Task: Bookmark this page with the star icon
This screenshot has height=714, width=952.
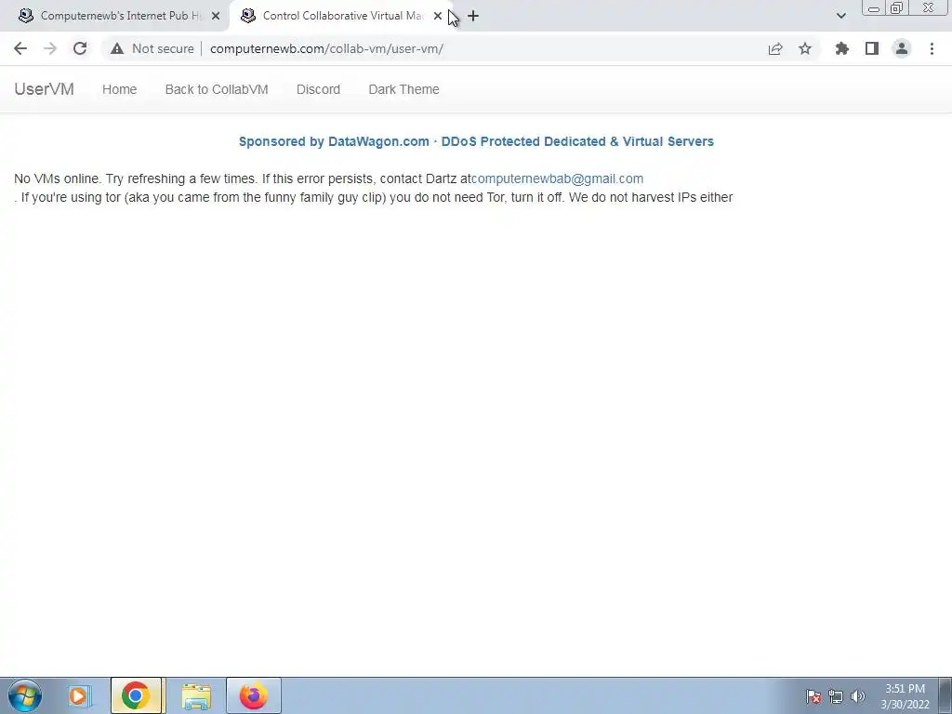Action: [x=805, y=48]
